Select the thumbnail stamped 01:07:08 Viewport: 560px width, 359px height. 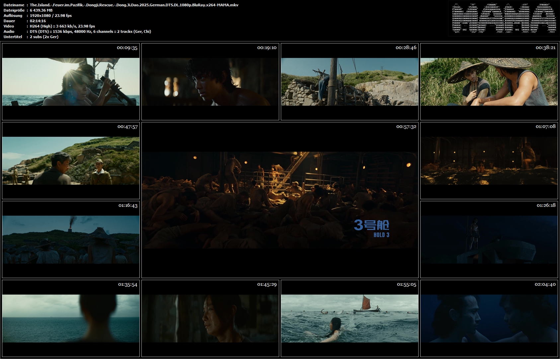[489, 160]
